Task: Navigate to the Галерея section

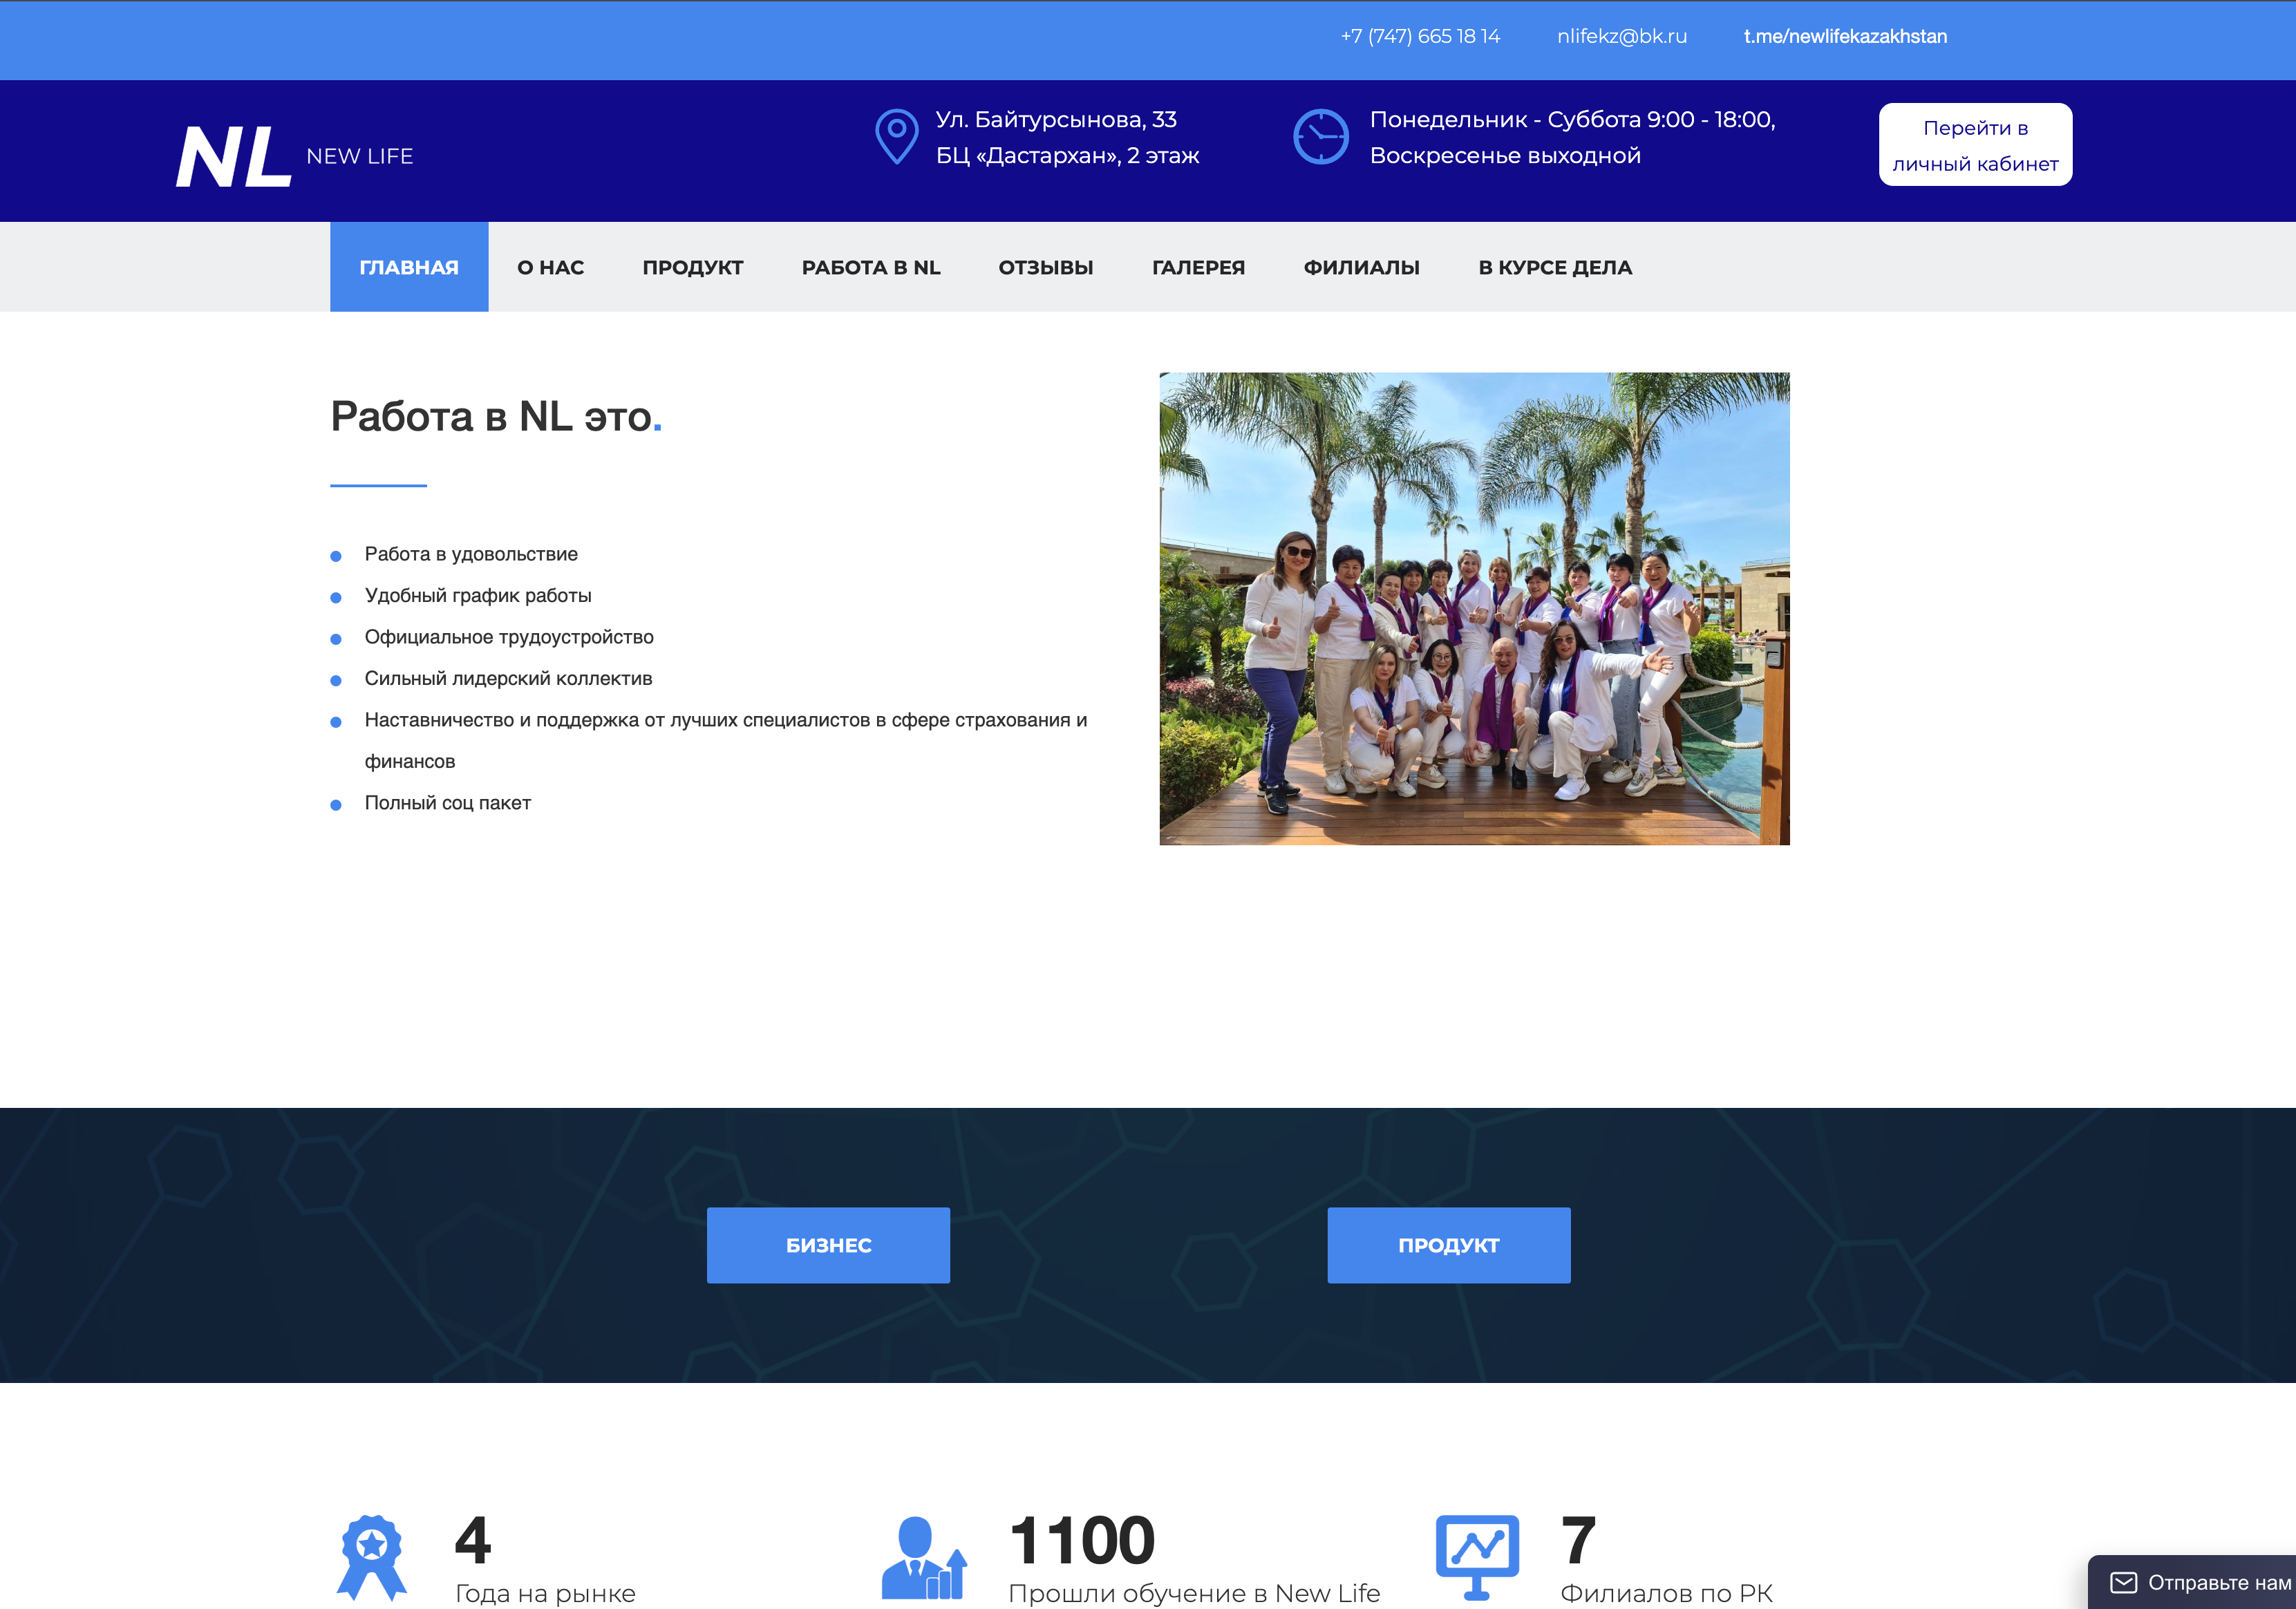Action: pos(1198,267)
